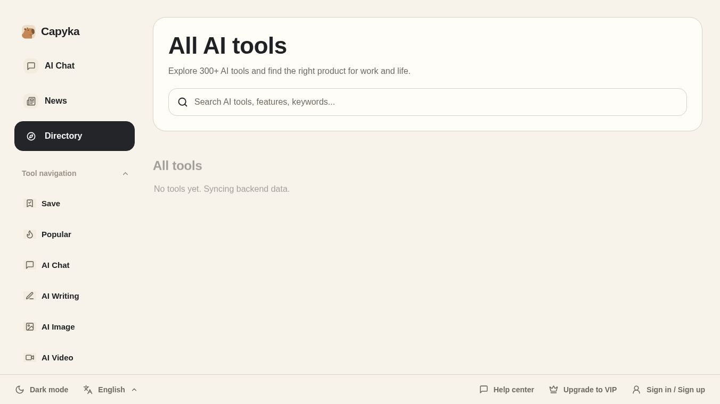Click Sign in / Sign up

pyautogui.click(x=668, y=390)
